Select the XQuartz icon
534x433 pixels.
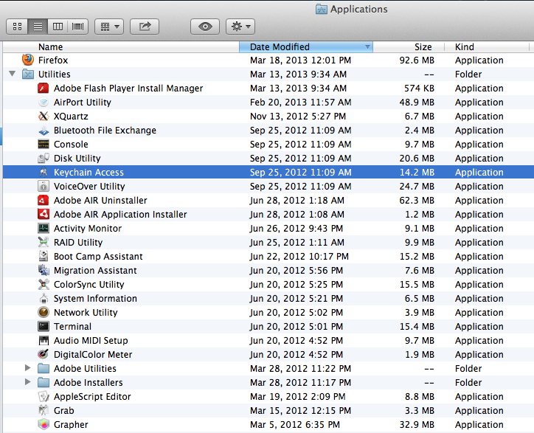pos(44,116)
